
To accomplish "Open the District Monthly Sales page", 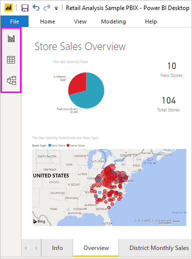I will [159, 248].
